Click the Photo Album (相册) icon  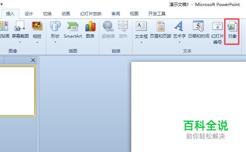point(37,26)
